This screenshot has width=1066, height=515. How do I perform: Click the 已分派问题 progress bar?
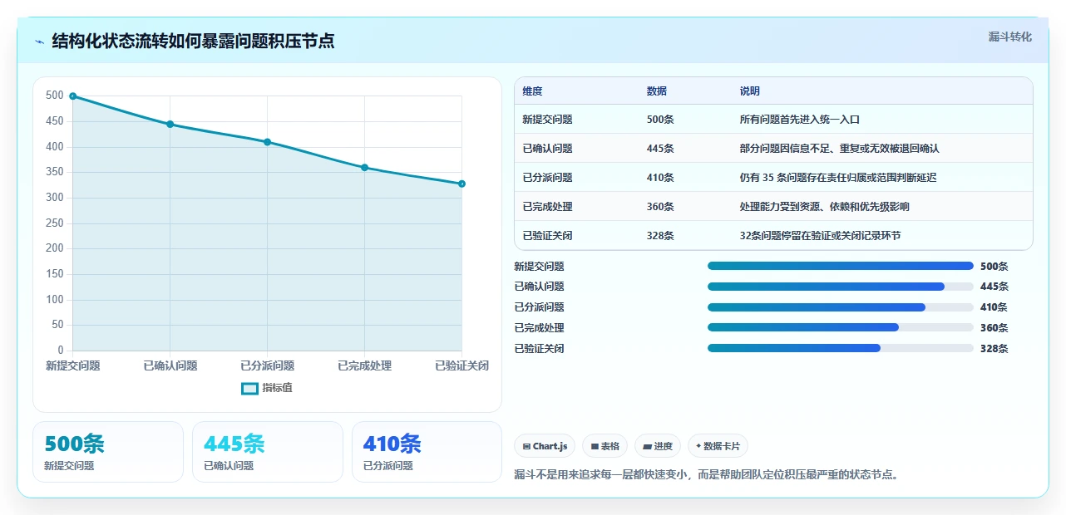point(840,307)
